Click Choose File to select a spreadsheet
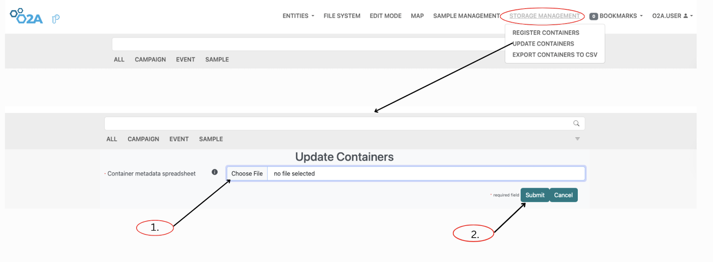713x262 pixels. [x=247, y=173]
